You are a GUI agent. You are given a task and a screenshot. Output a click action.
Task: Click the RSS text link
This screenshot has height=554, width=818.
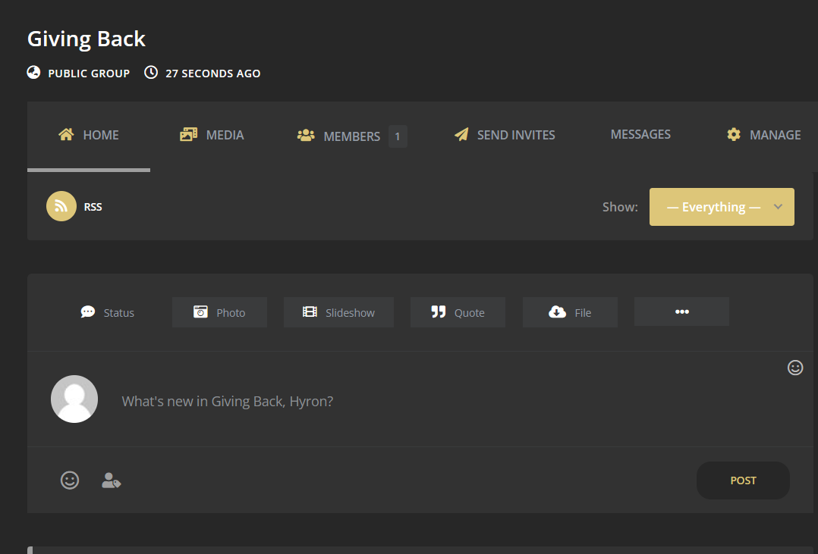pos(93,207)
